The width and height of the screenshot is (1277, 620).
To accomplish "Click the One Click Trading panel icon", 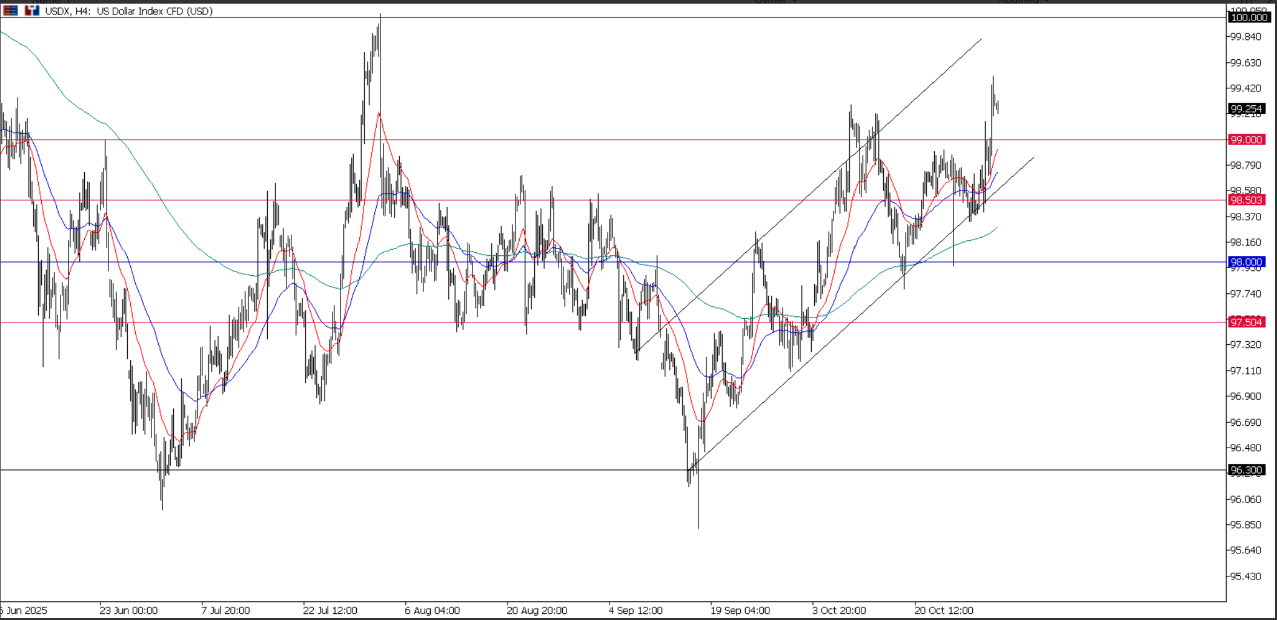I will coord(10,11).
